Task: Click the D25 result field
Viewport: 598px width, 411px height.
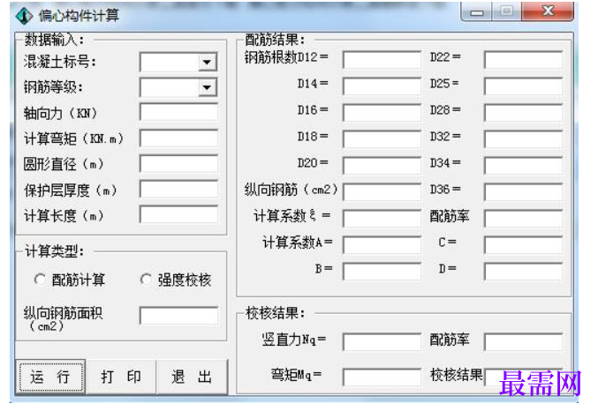Action: click(x=523, y=86)
